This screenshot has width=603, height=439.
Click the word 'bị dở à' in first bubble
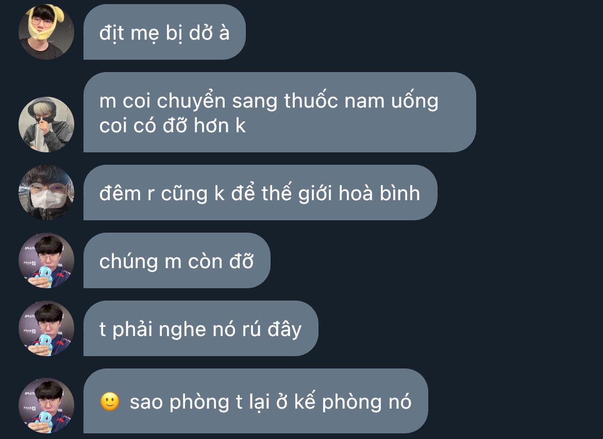tap(198, 32)
